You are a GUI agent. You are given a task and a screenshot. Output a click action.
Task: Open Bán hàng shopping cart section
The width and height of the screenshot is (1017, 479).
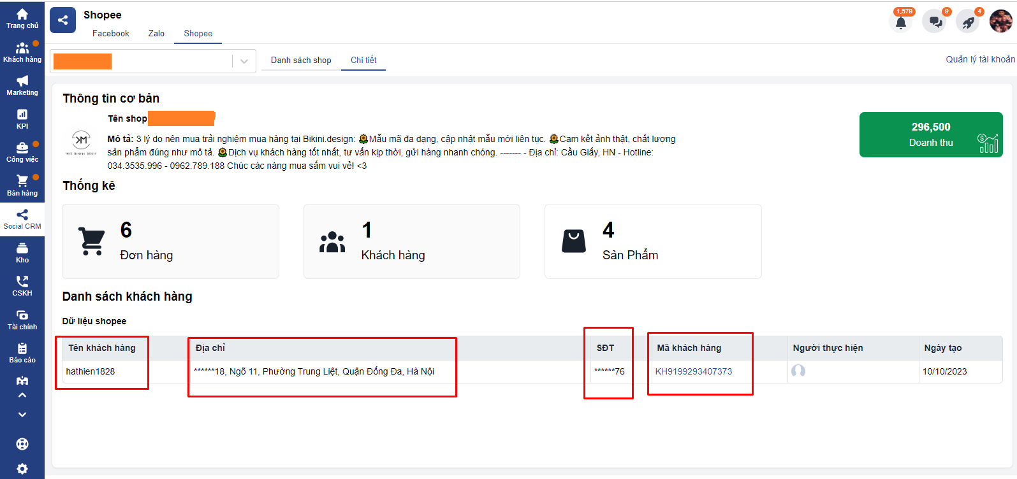click(22, 185)
